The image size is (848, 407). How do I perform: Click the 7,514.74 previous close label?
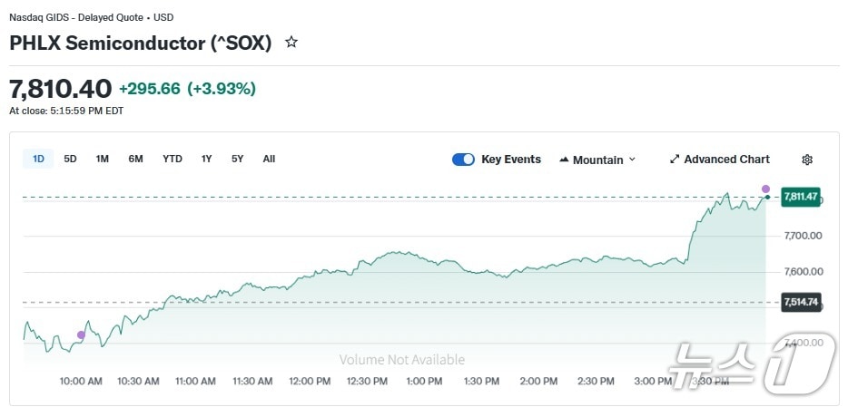(x=800, y=302)
